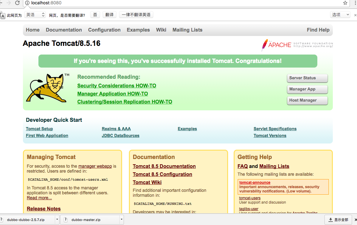Open the taglibs-user mailing list link
The height and width of the screenshot is (225, 357).
coord(249,209)
